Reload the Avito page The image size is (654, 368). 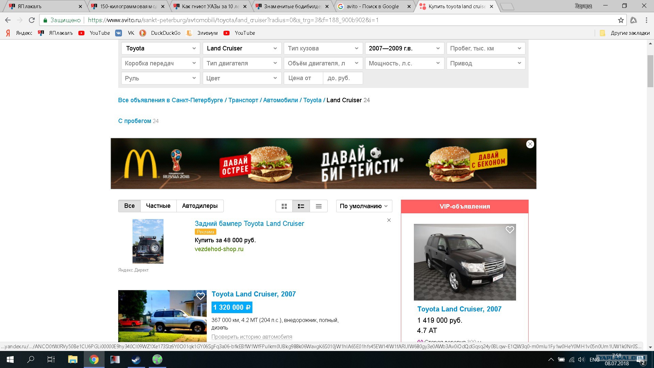pos(32,20)
